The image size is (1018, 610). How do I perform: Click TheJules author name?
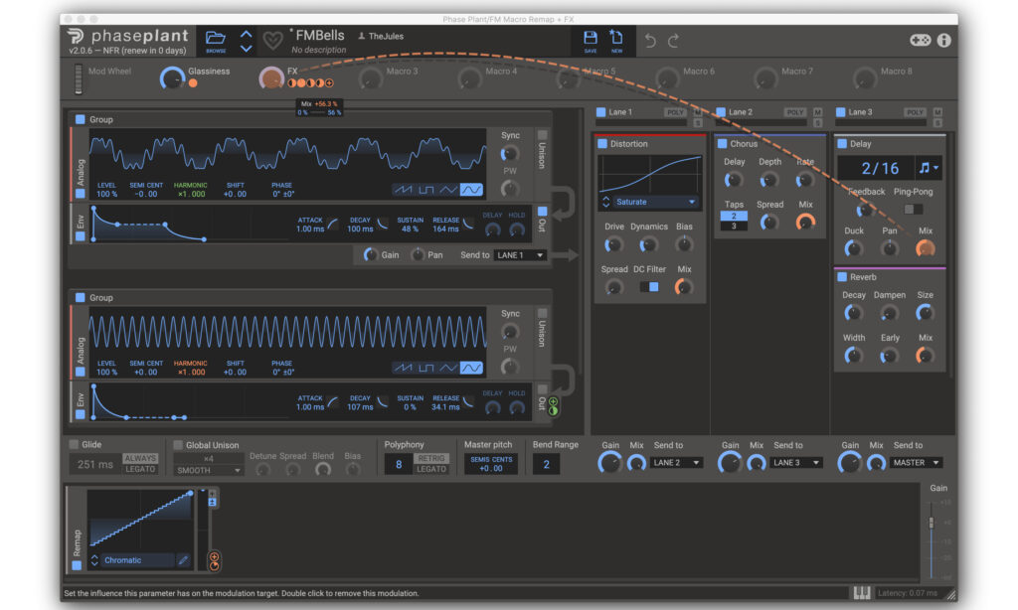point(386,37)
